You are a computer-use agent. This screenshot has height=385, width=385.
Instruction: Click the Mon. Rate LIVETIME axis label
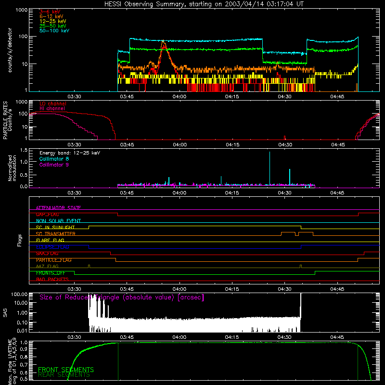tap(13, 361)
